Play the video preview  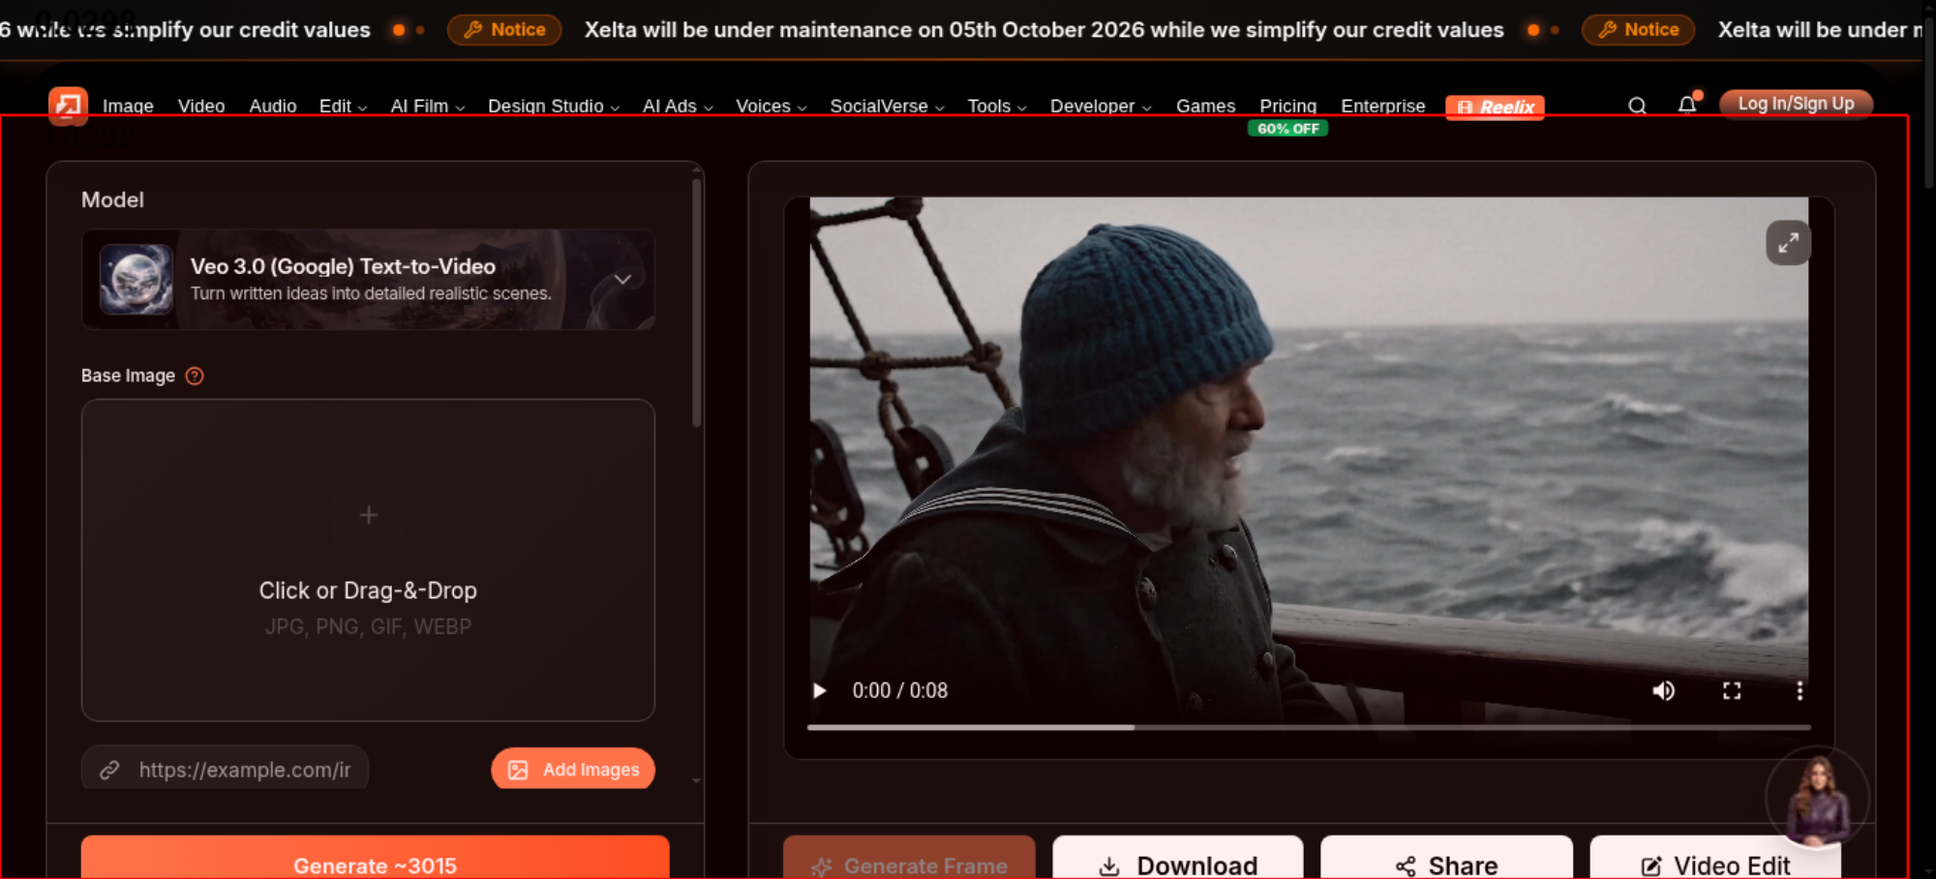[820, 690]
